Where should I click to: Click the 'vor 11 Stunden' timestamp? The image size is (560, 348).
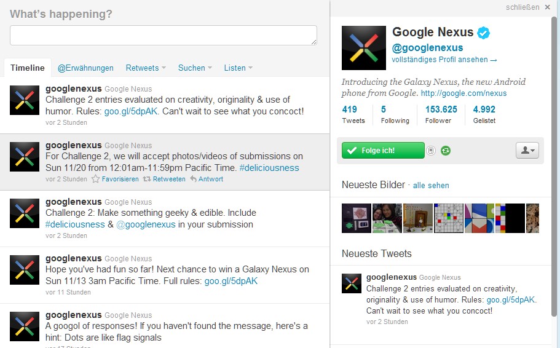tap(68, 292)
